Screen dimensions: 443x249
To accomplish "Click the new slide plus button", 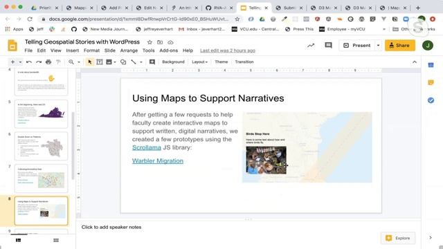I will 12,62.
